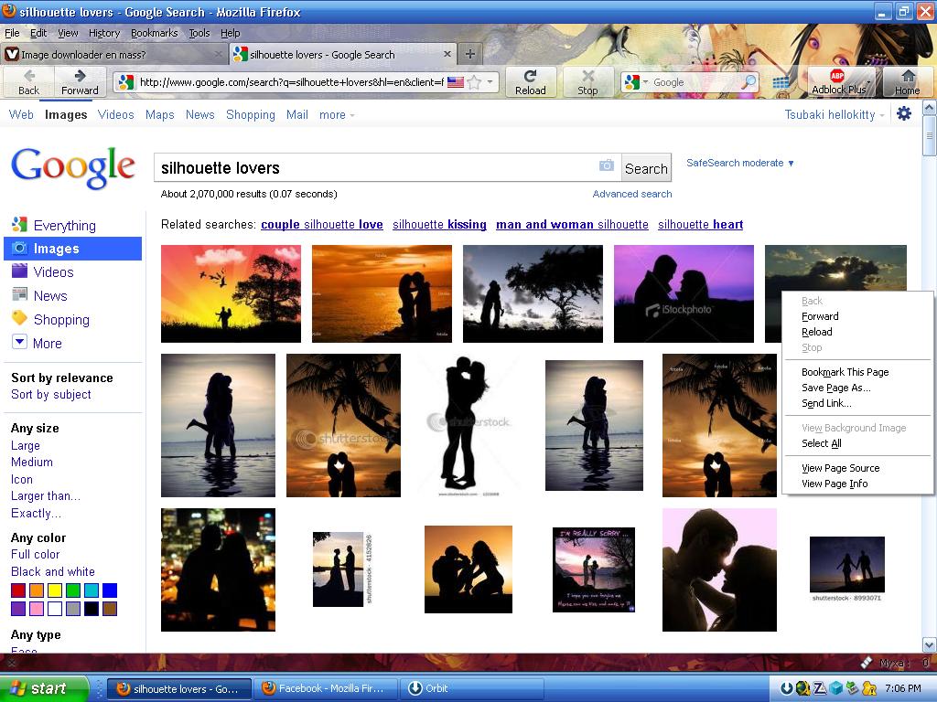The height and width of the screenshot is (702, 937).
Task: Click the magnifier in the Google search box
Action: tap(748, 82)
